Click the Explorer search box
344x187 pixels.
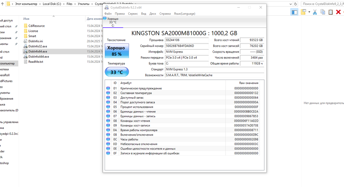point(322,4)
